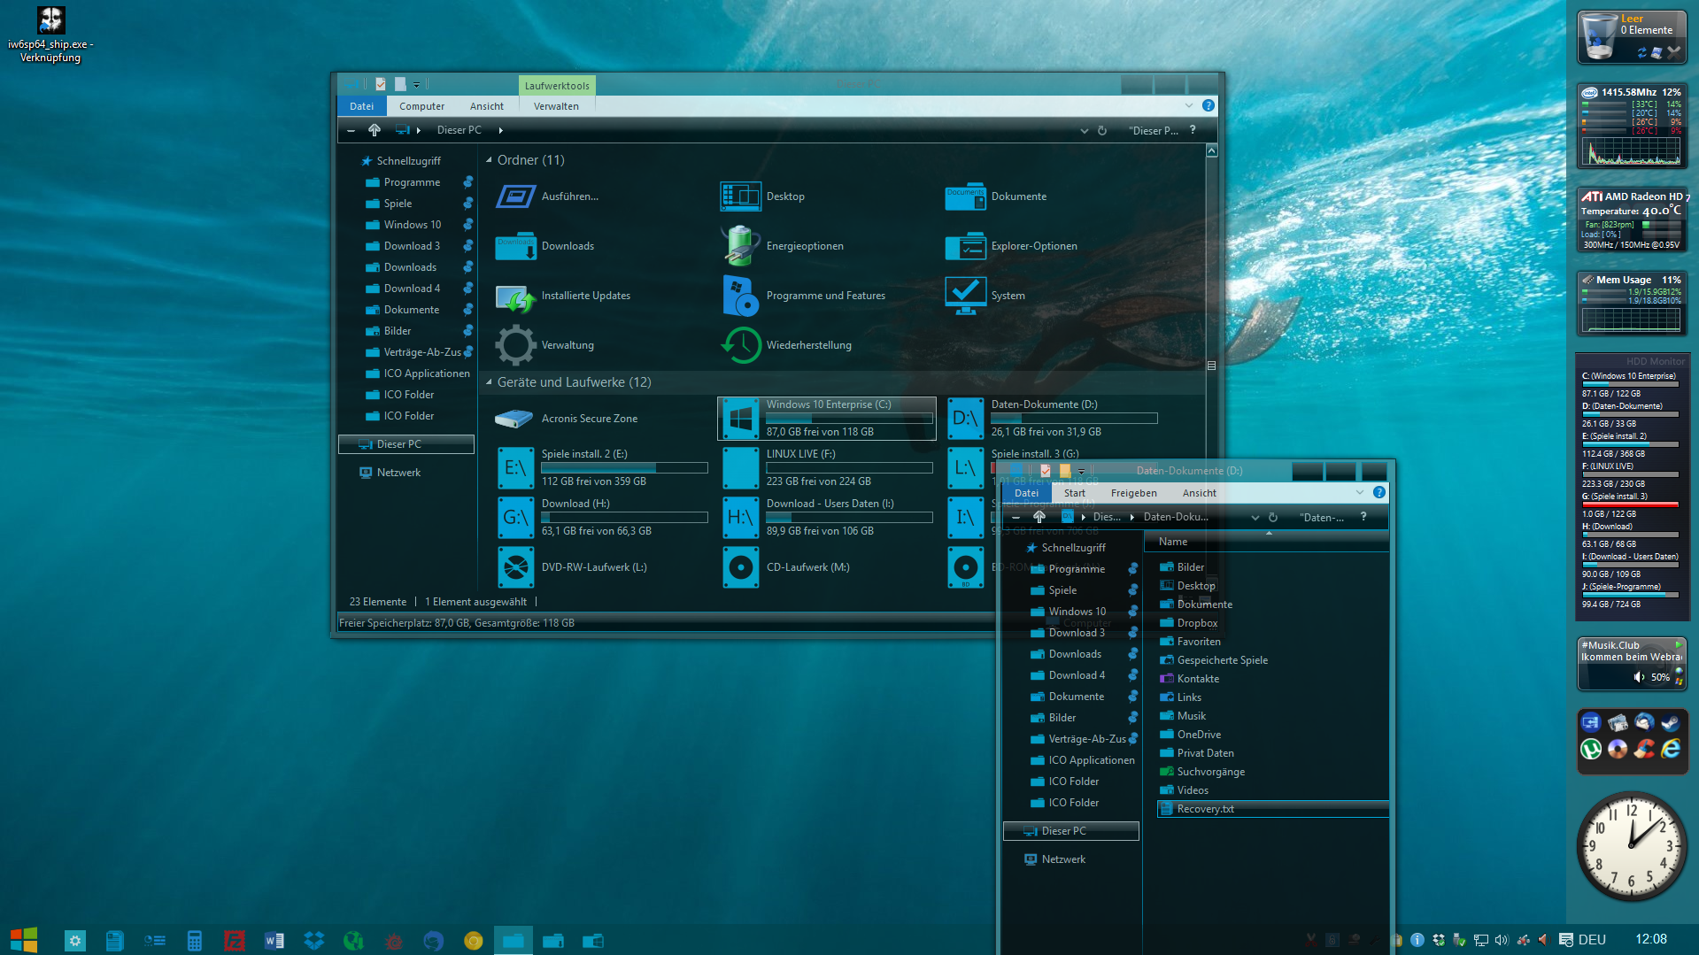The height and width of the screenshot is (955, 1699).
Task: Click the Name column header
Action: (1173, 542)
